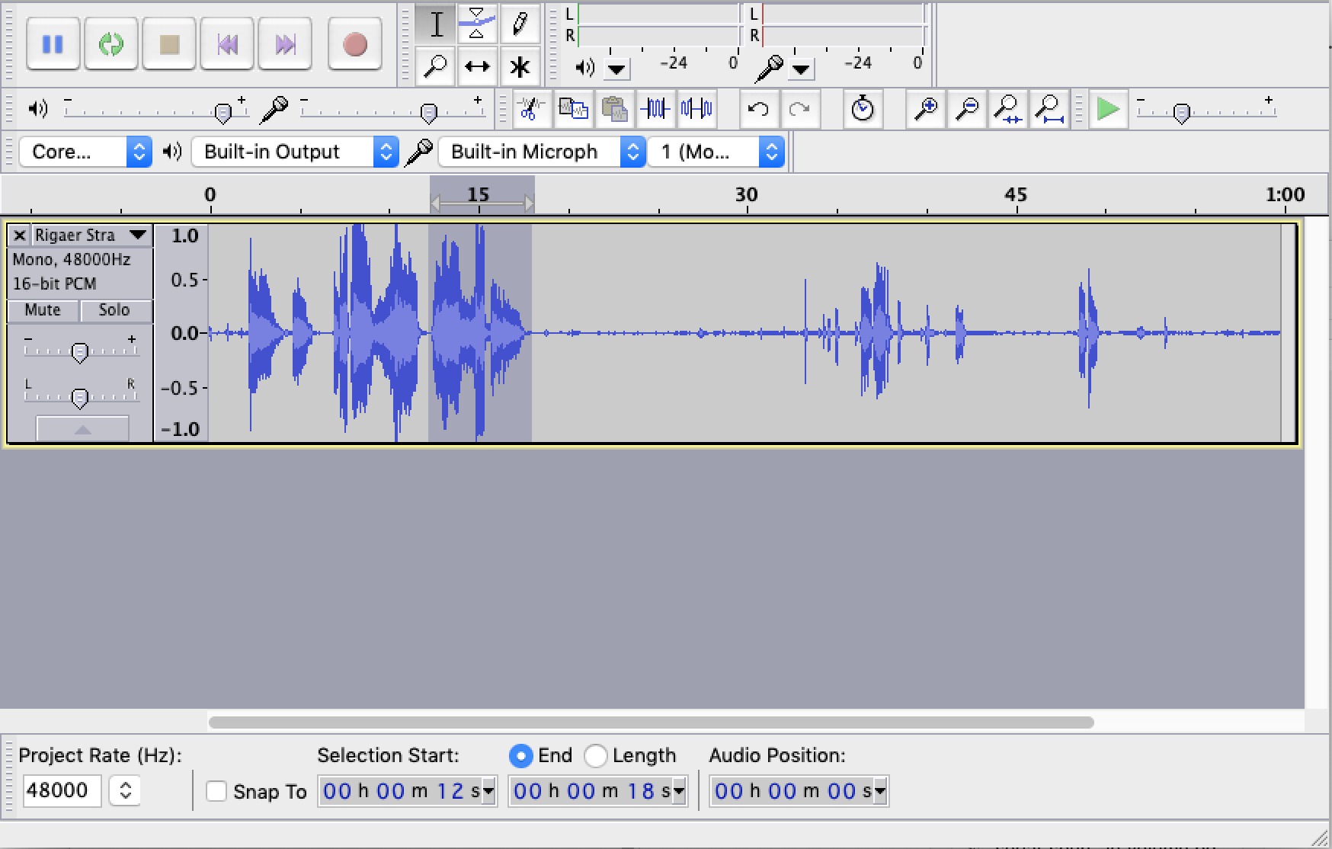
Task: Play at speed with green triangle
Action: [x=1108, y=109]
